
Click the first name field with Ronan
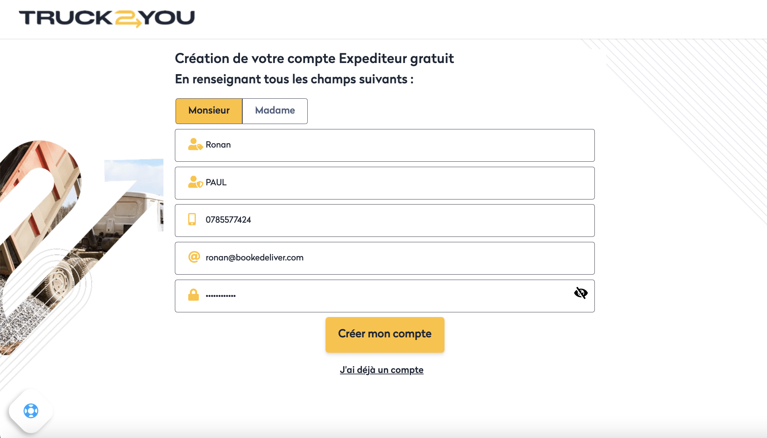coord(384,145)
